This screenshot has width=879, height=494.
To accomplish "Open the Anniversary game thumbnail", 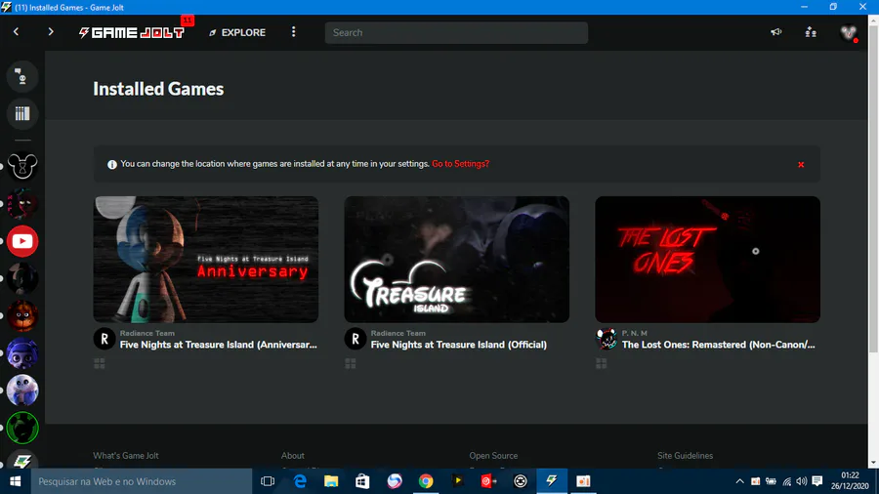I will coord(206,260).
